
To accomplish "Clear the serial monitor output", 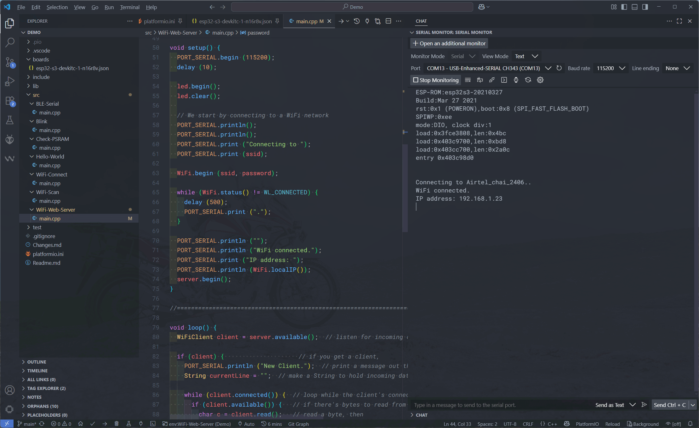I will coord(468,80).
